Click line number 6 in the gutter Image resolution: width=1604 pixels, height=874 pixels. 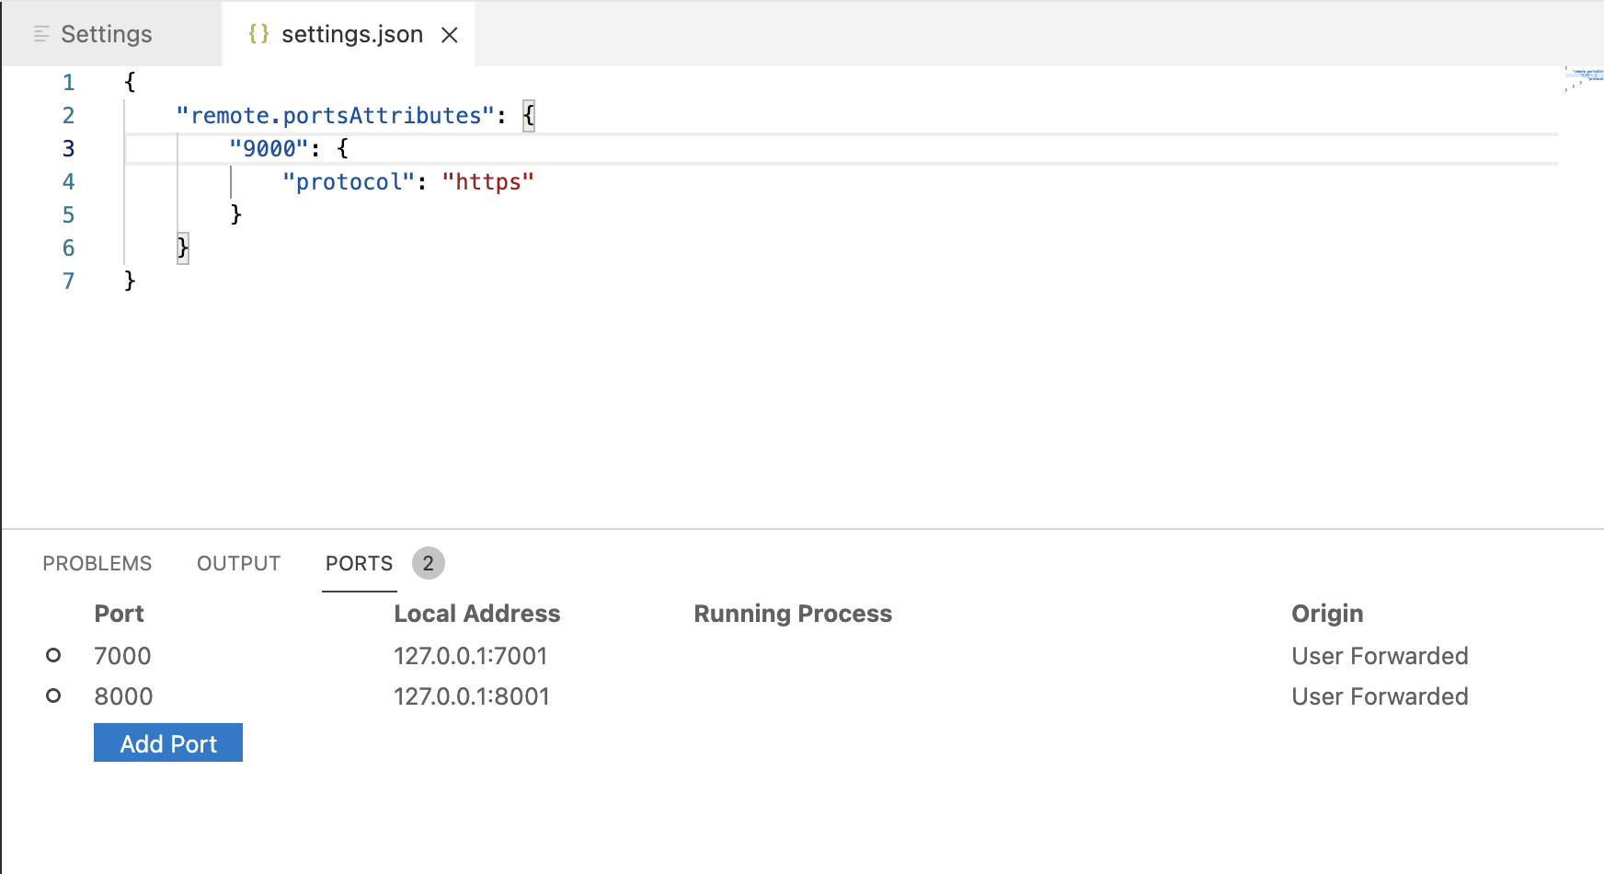click(x=68, y=248)
